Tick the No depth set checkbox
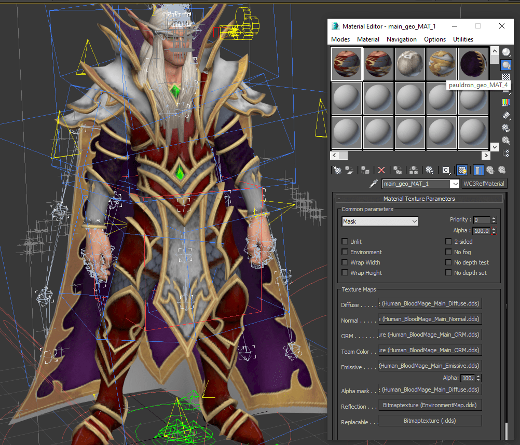520x445 pixels. (448, 272)
